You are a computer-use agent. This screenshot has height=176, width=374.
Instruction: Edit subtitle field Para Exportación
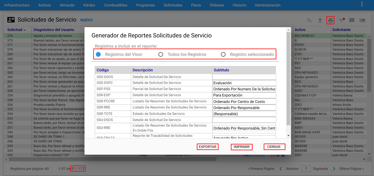tap(244, 95)
